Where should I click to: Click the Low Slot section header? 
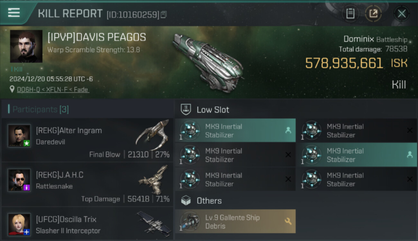[213, 110]
